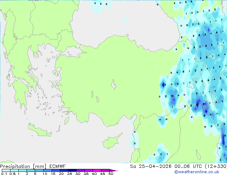The width and height of the screenshot is (227, 175).
Task: Select the 40–45 mm magenta legend swatch
Action: [97, 170]
